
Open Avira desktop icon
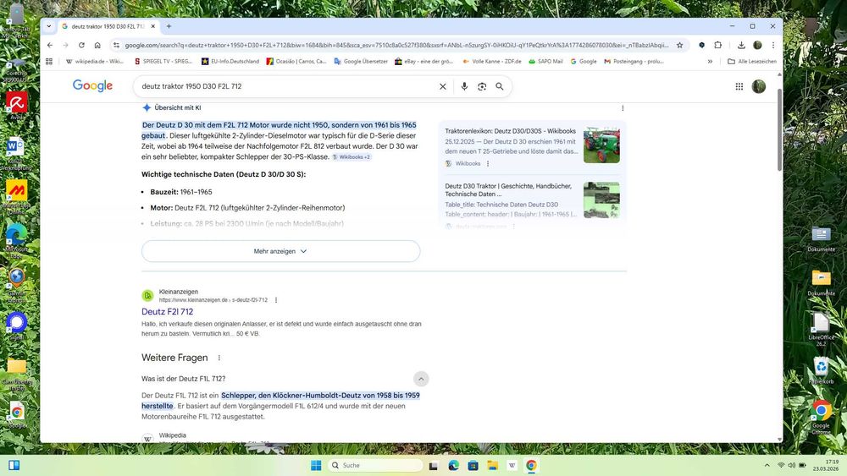point(17,106)
